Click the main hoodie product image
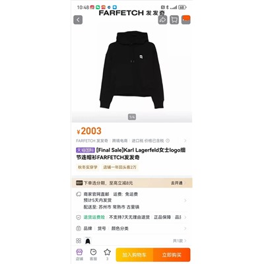 pos(132,71)
